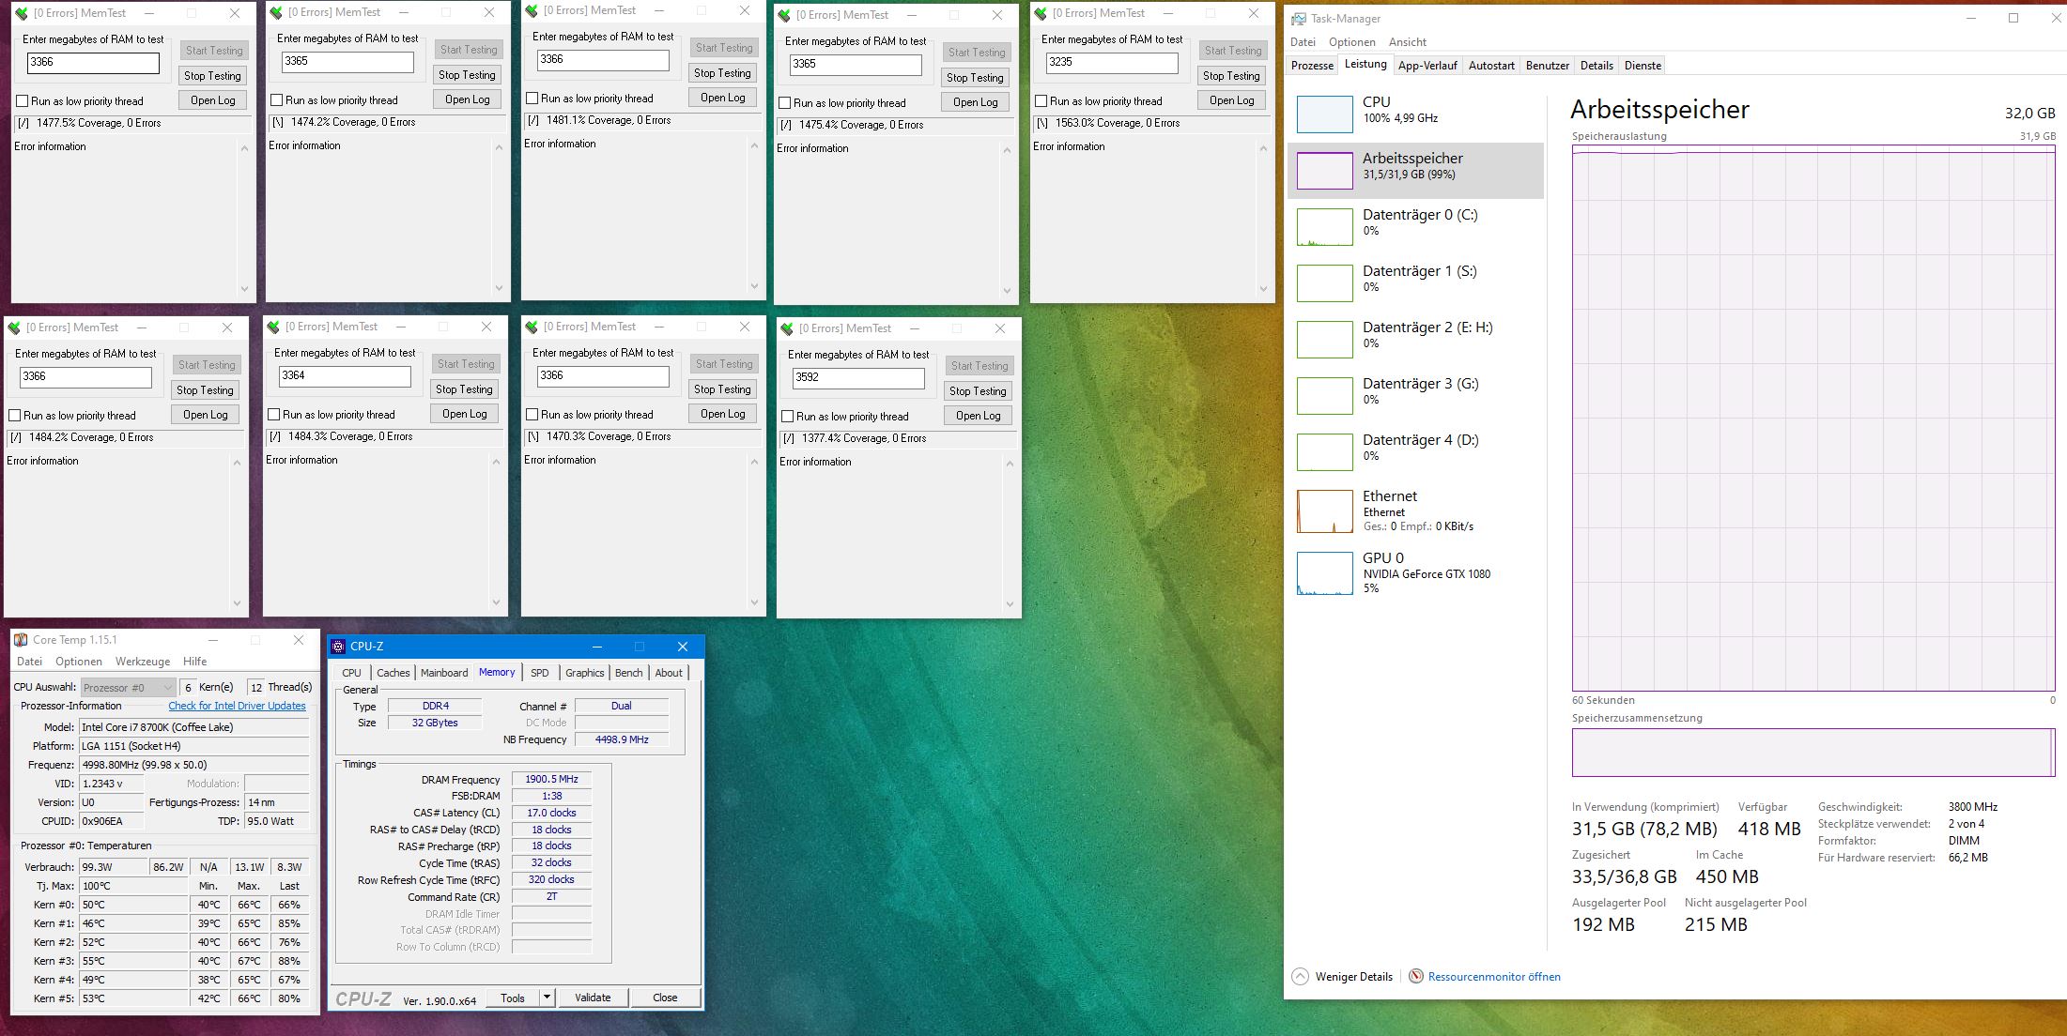Select the Datenträger 0 (C:) graph thumbnail
2067x1036 pixels.
(x=1324, y=227)
